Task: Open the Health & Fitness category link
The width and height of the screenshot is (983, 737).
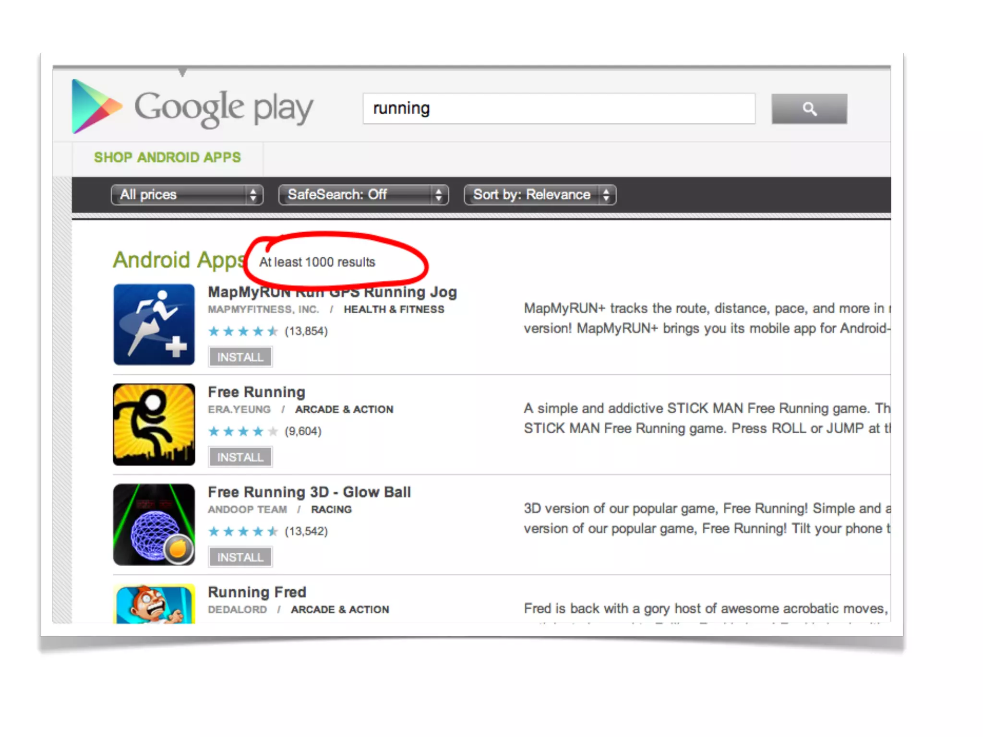Action: coord(394,309)
